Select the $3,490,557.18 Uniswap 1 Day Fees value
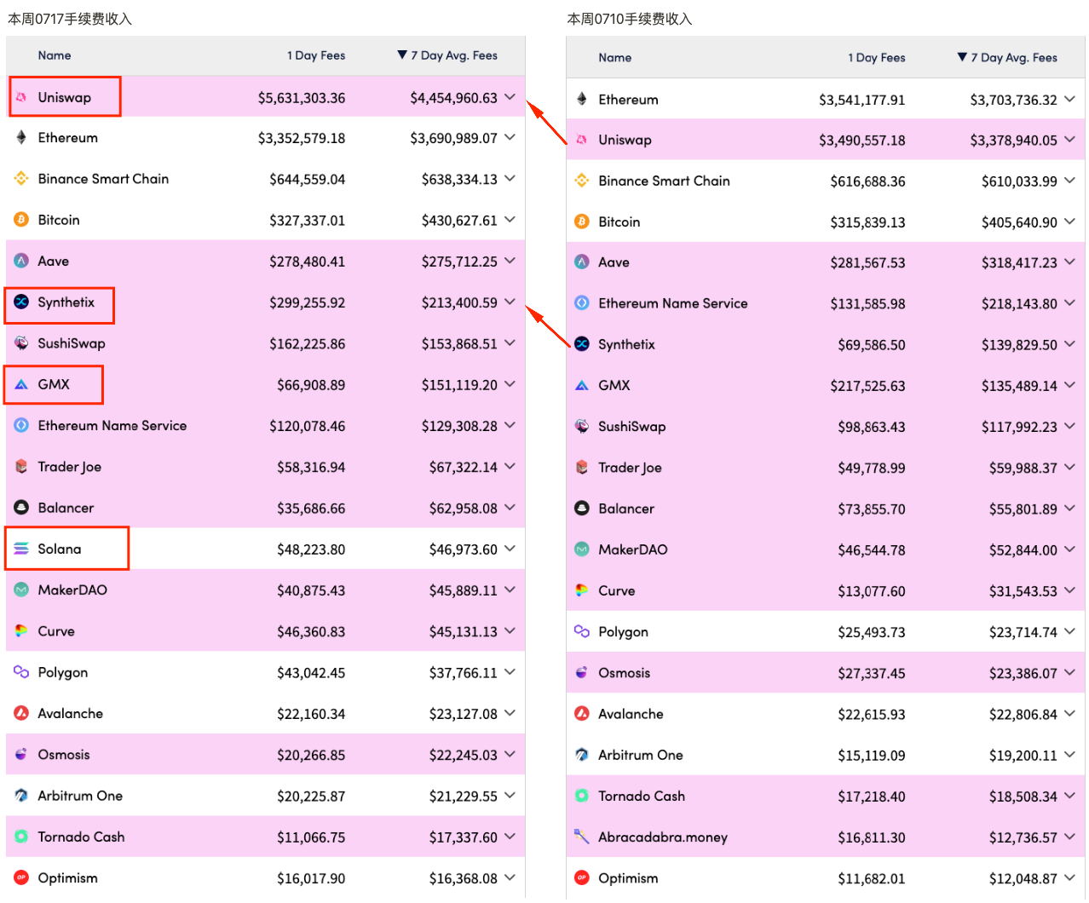 click(862, 141)
